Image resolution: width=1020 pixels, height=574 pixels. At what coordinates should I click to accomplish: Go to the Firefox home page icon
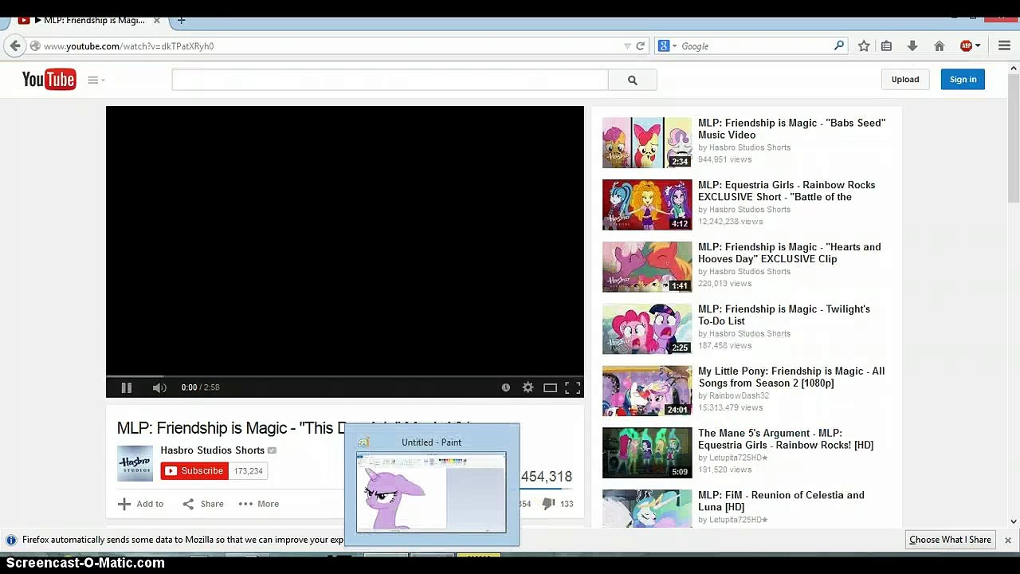(940, 46)
